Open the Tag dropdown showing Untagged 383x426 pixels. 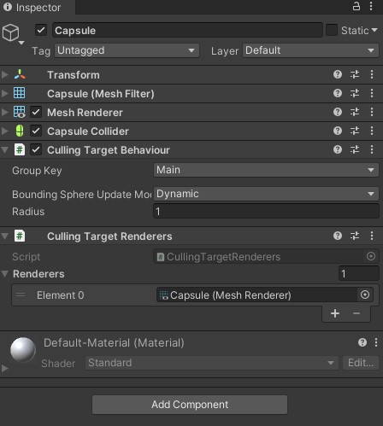click(x=127, y=50)
